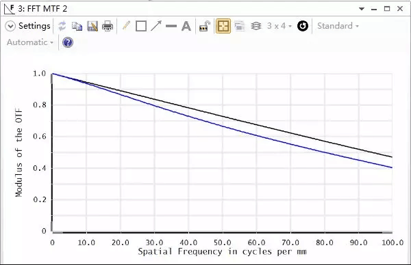This screenshot has width=411, height=265.
Task: Select the line drawing tool
Action: point(171,26)
